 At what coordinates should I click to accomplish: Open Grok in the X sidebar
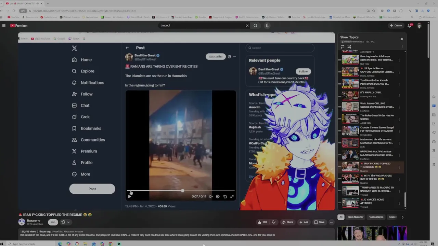(81, 117)
